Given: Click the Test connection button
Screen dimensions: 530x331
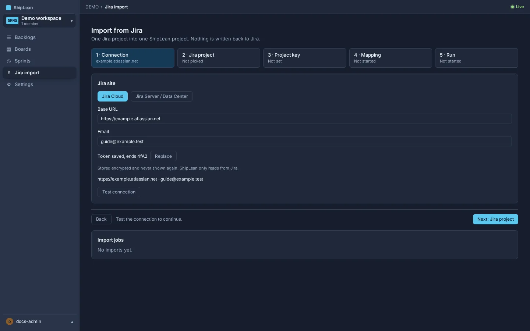Looking at the screenshot, I should (119, 192).
